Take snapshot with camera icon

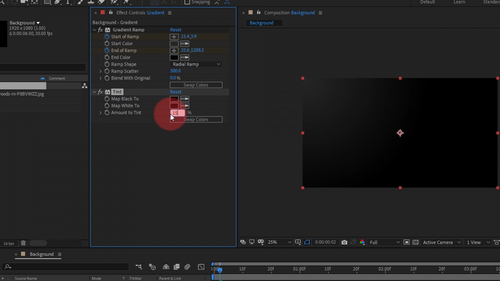click(344, 242)
